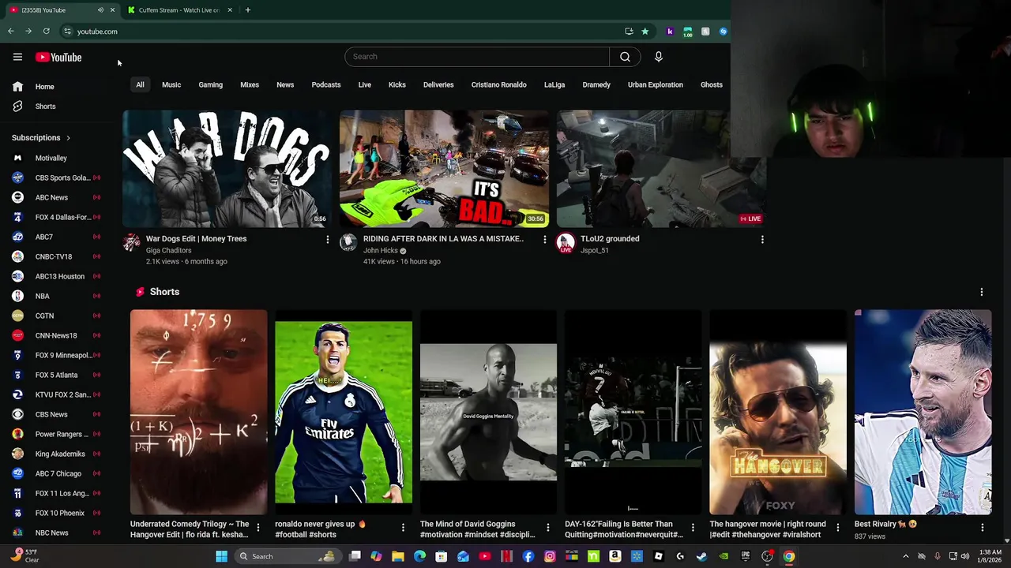
Task: Open Epic Games launcher in taskbar
Action: pyautogui.click(x=745, y=556)
